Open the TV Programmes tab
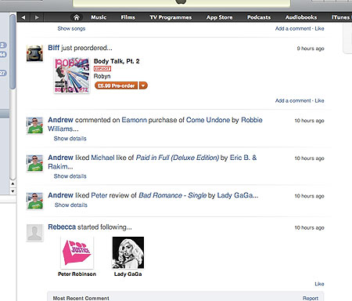Image resolution: width=352 pixels, height=301 pixels. click(171, 17)
